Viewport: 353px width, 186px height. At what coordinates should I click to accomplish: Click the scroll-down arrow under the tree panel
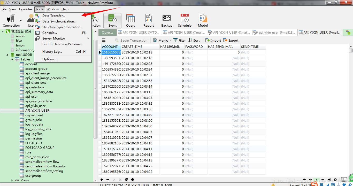point(95,180)
